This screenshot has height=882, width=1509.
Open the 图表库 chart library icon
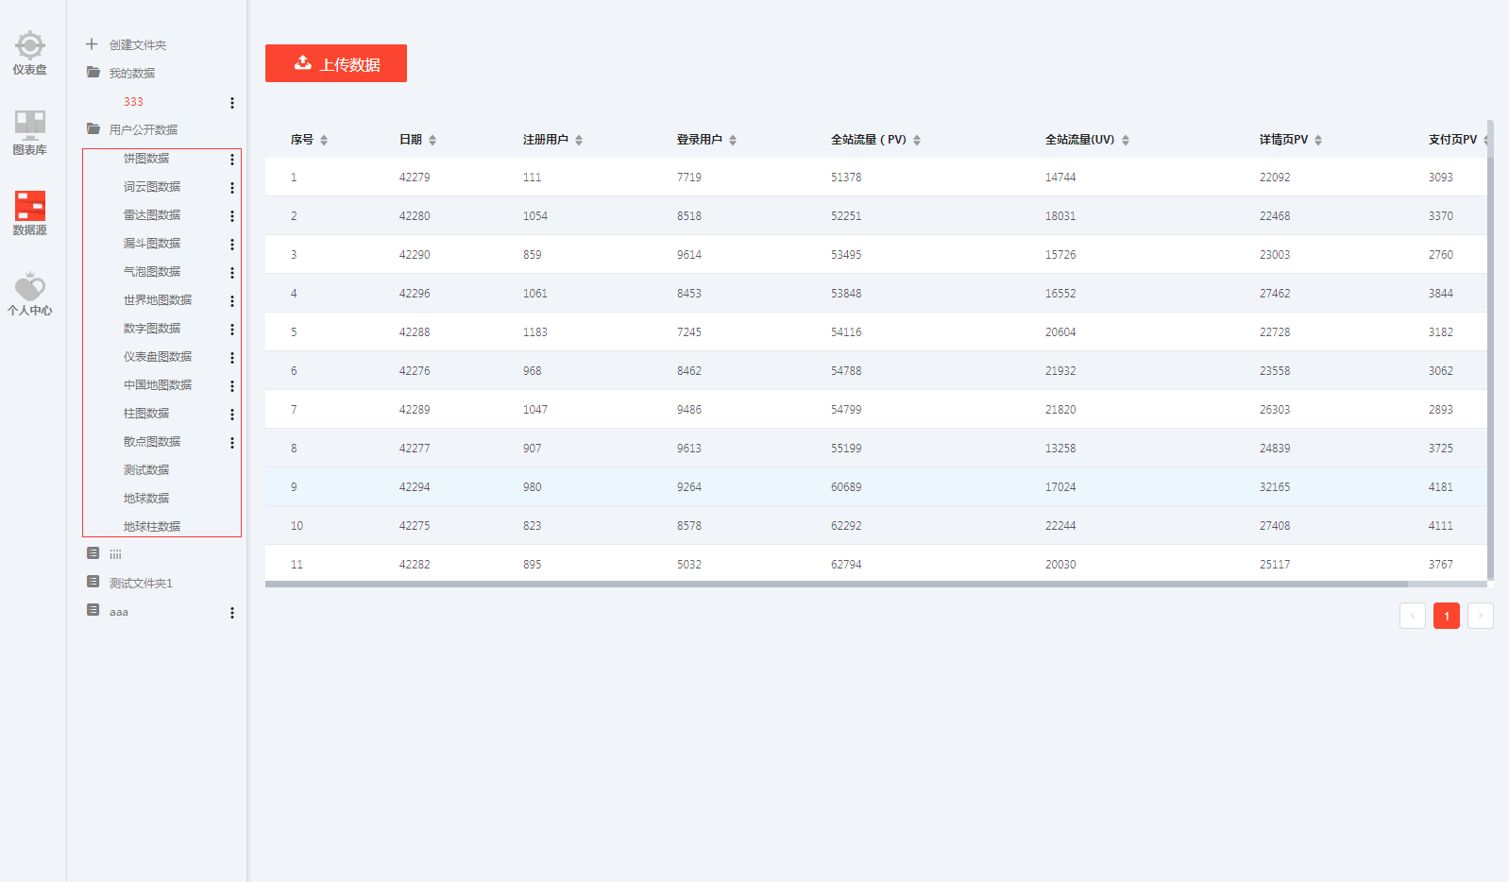coord(29,132)
